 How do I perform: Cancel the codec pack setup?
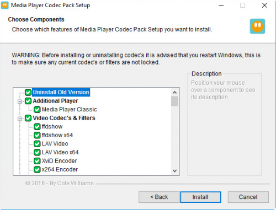[x=248, y=197]
